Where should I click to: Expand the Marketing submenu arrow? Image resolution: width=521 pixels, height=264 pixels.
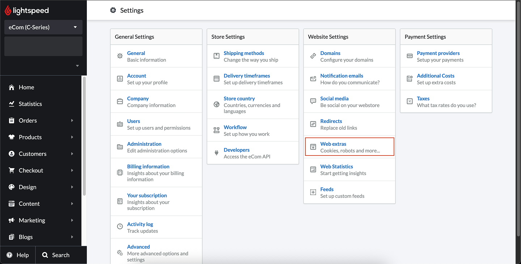click(72, 220)
